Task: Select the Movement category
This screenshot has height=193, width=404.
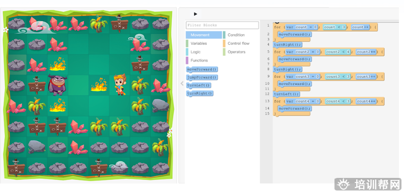Action: pyautogui.click(x=204, y=35)
